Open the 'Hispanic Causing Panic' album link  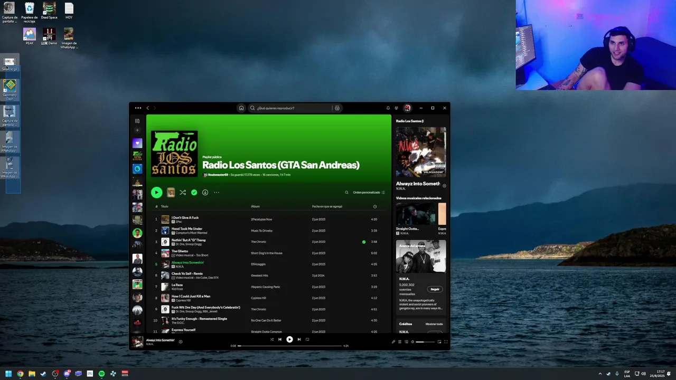coord(266,287)
